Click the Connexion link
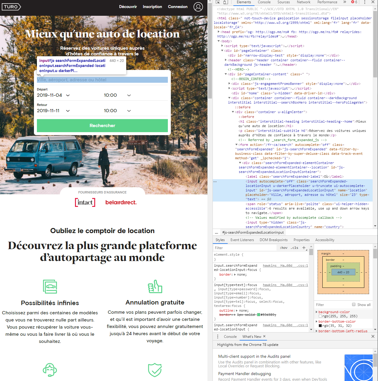The image size is (378, 381). coord(178,7)
